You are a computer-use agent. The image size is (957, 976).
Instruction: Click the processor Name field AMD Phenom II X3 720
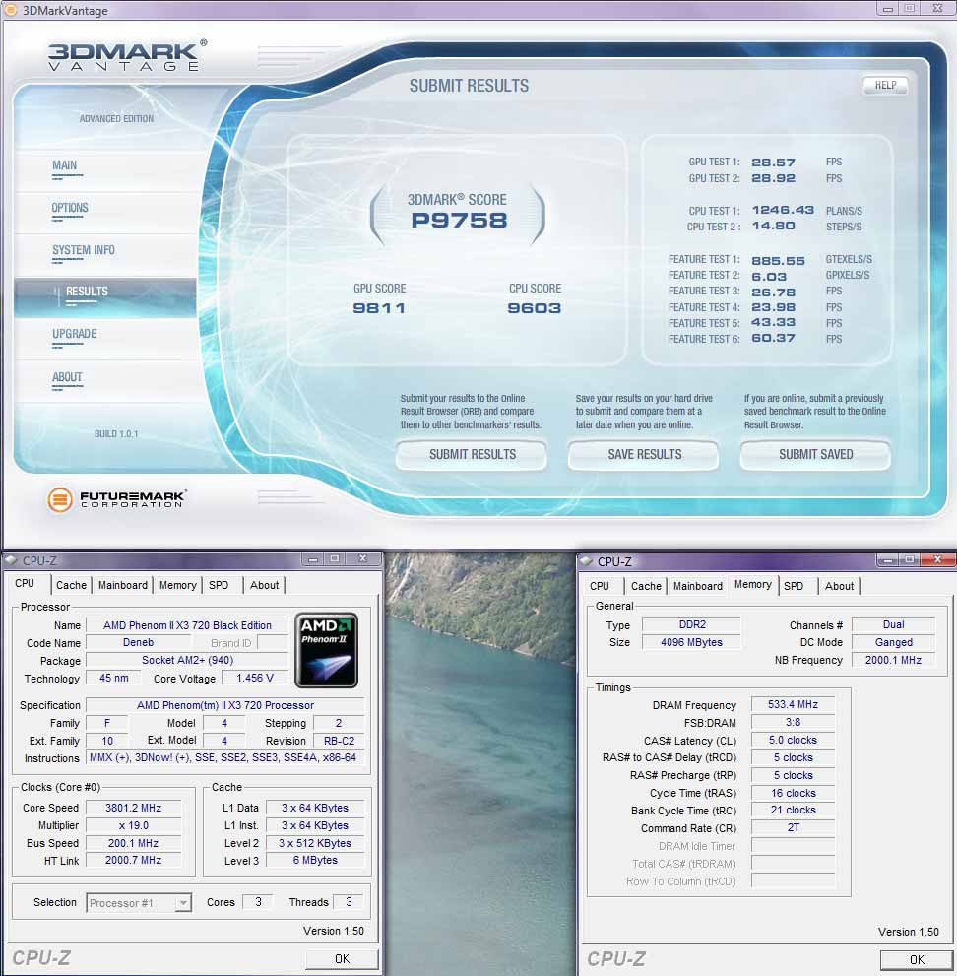point(187,625)
